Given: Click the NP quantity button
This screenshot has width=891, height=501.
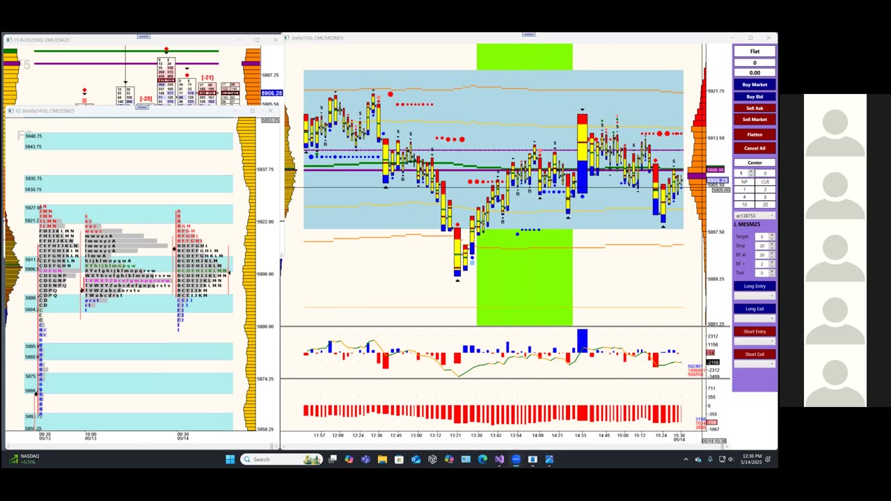Looking at the screenshot, I should (x=743, y=182).
